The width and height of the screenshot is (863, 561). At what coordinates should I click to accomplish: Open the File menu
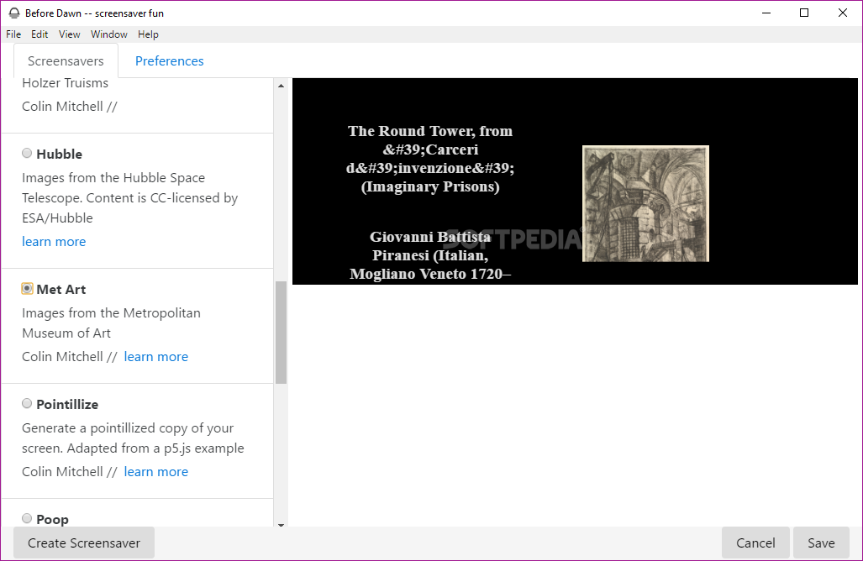coord(13,34)
